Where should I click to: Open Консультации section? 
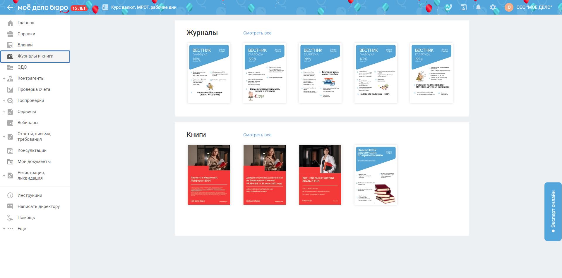pos(32,150)
